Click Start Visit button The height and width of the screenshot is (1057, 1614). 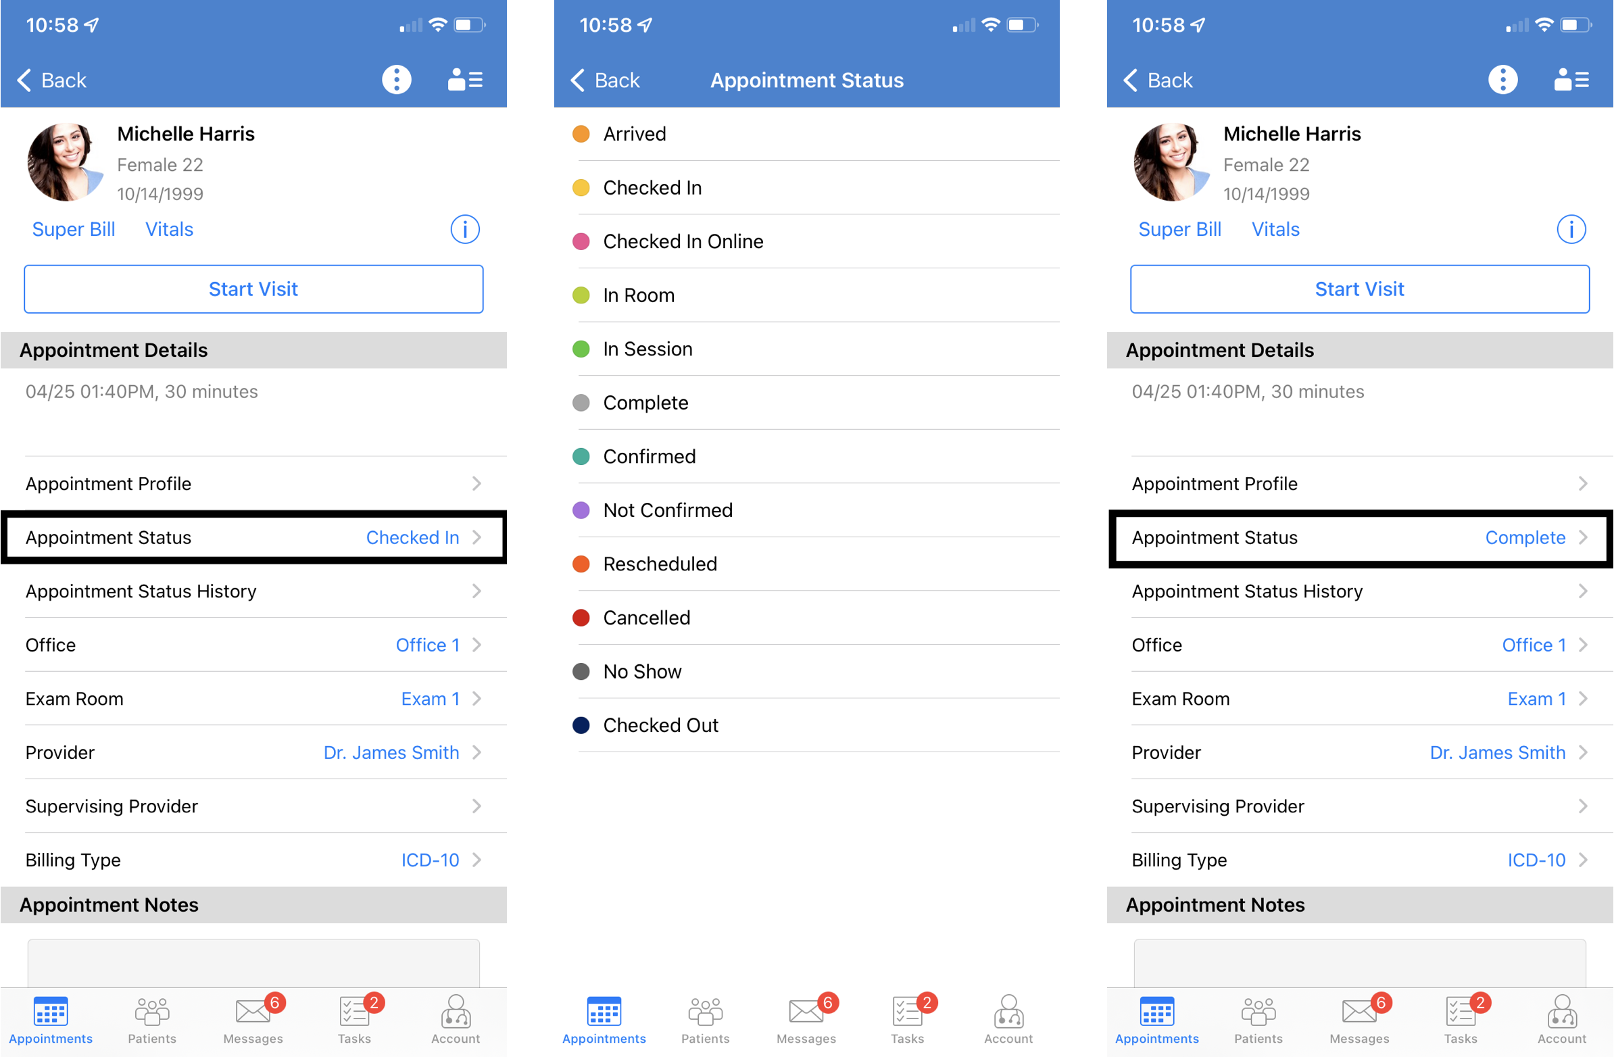tap(253, 288)
